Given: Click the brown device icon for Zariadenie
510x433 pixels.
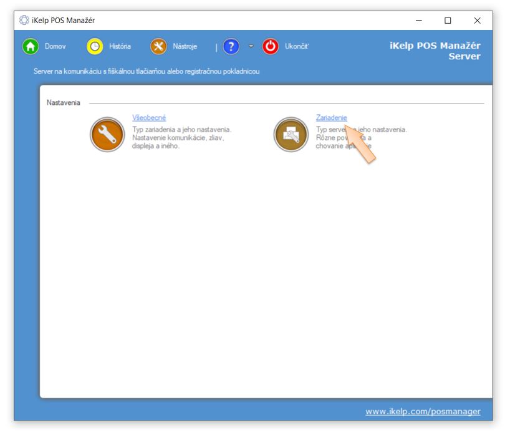Looking at the screenshot, I should (x=291, y=134).
